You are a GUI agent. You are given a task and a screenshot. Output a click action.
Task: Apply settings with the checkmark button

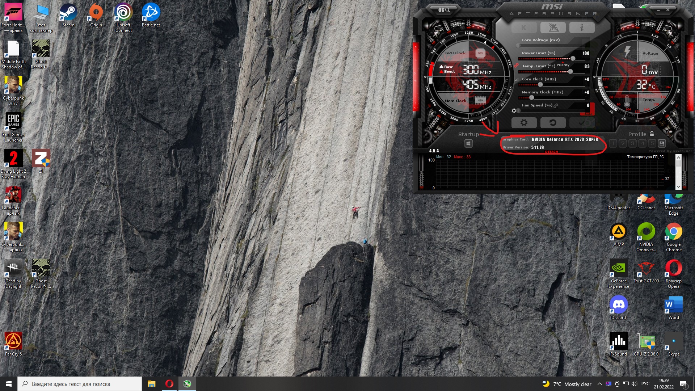(582, 123)
